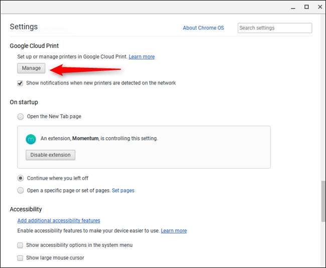Screen dimensions: 326x268
Task: Open Google Cloud Print Learn more link
Action: pyautogui.click(x=141, y=57)
